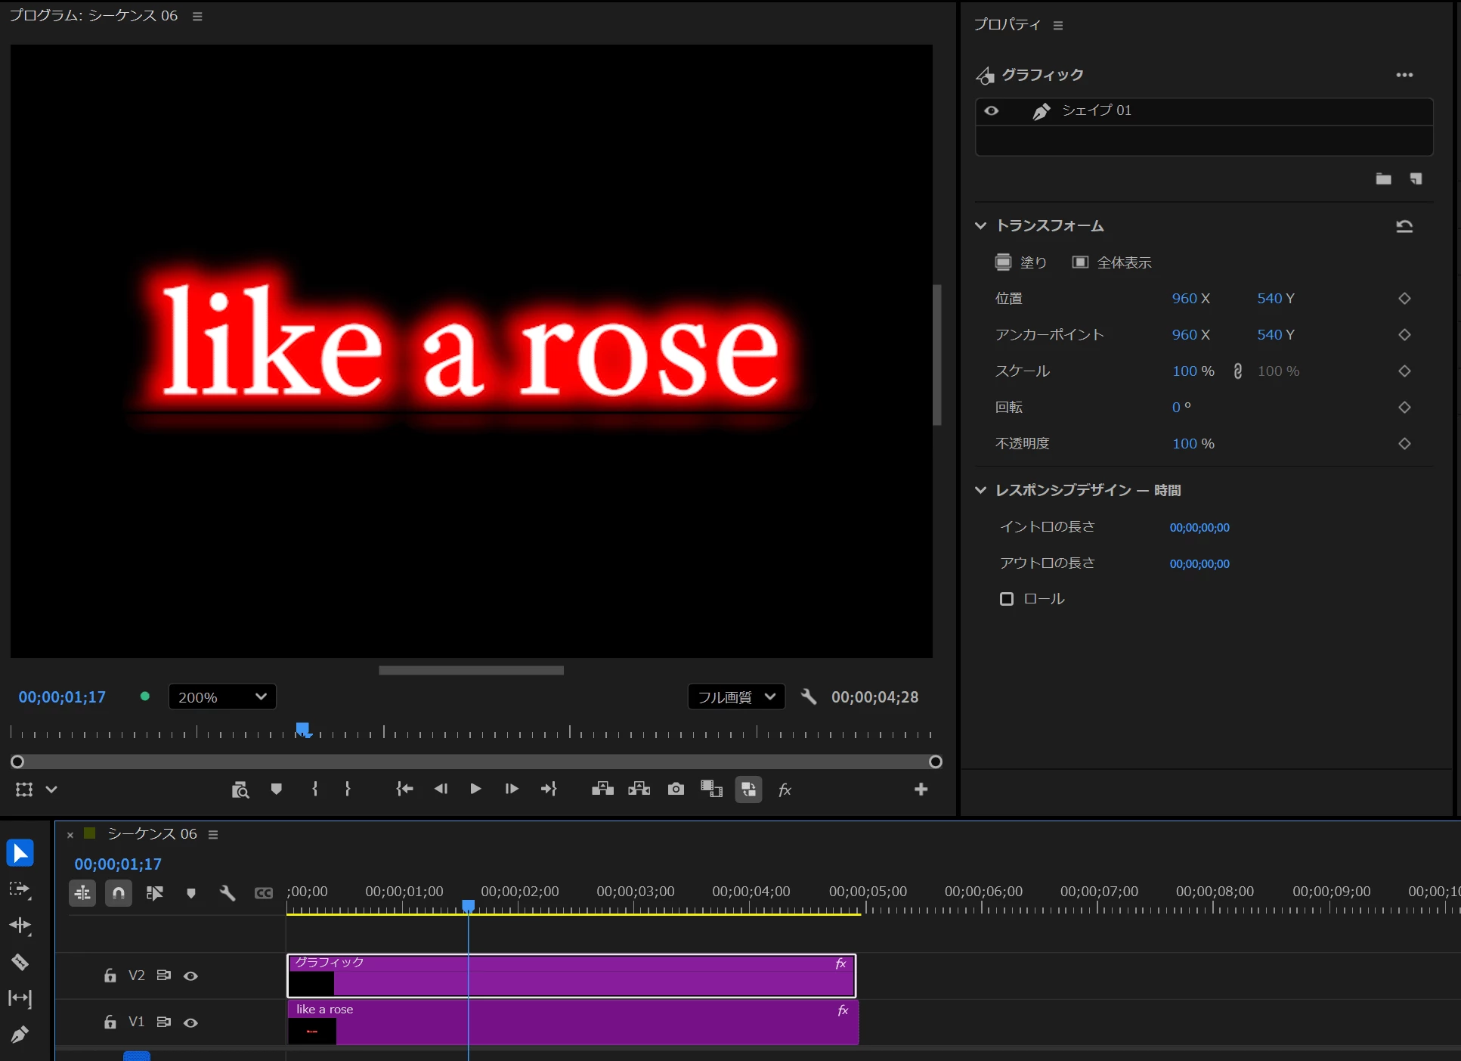Screen dimensions: 1461x1061
Task: Go to In point button
Action: click(404, 790)
